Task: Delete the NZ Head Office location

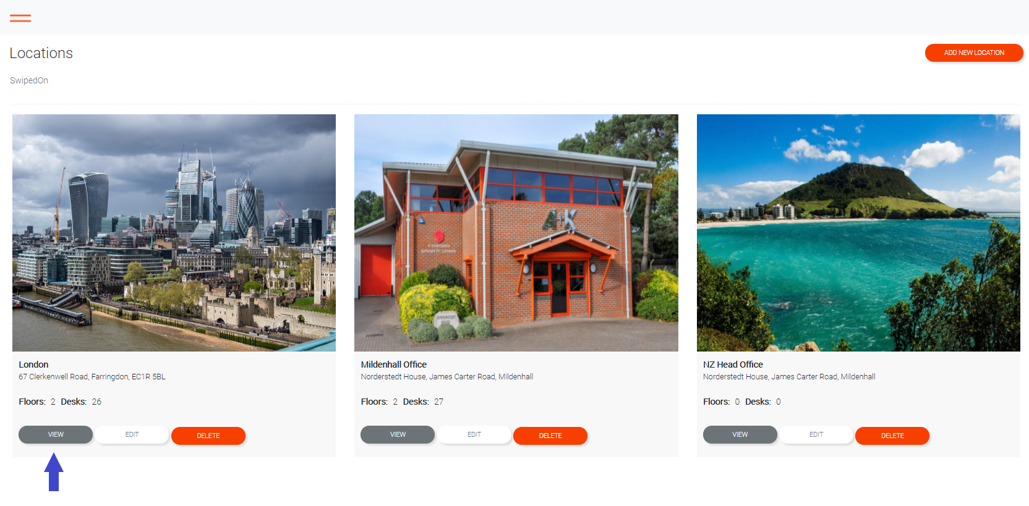Action: pyautogui.click(x=892, y=436)
